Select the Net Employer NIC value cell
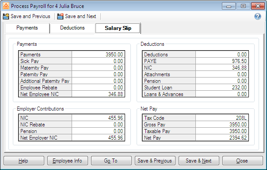 98,137
